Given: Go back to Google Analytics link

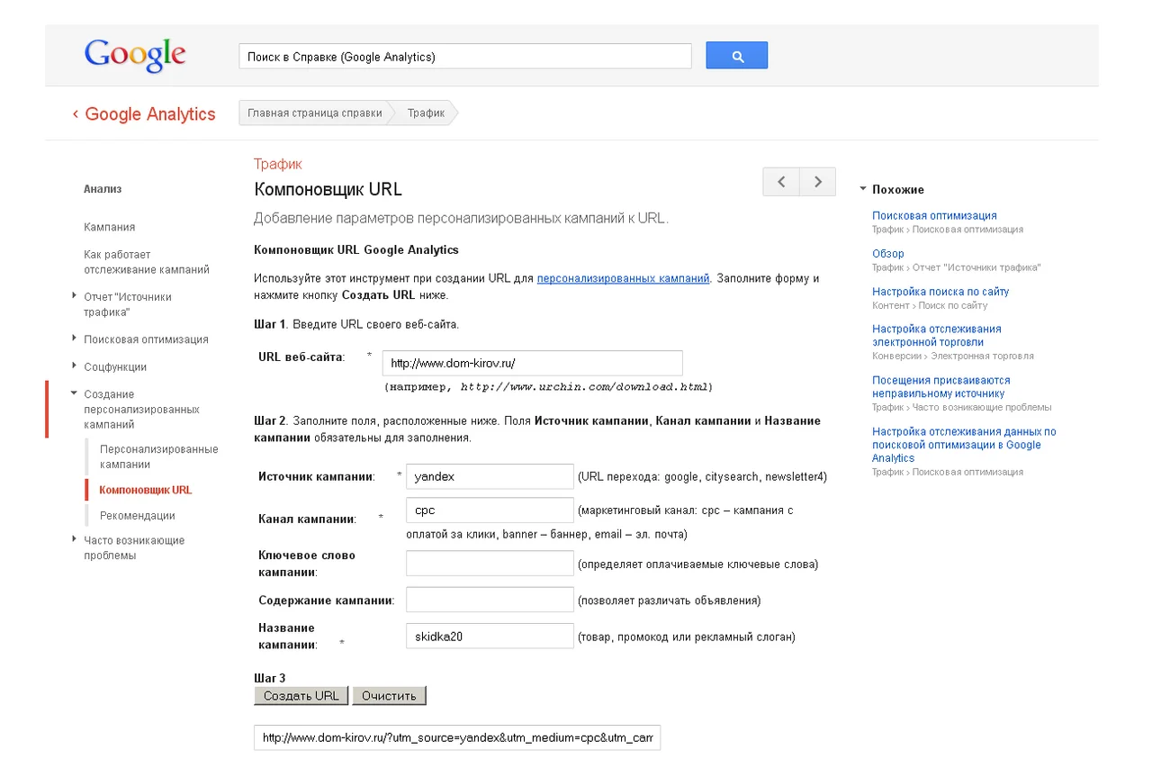Looking at the screenshot, I should tap(144, 114).
